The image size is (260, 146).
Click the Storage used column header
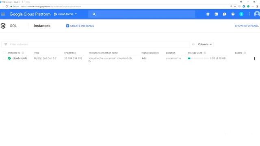pyautogui.click(x=195, y=53)
